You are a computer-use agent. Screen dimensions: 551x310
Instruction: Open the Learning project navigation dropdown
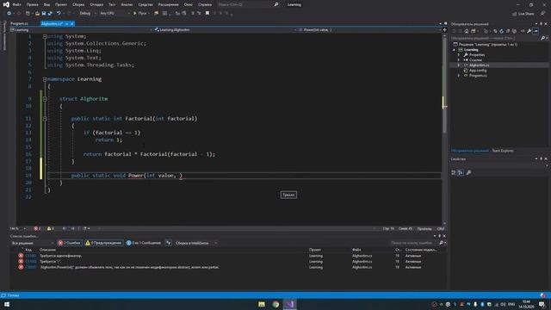pyautogui.click(x=81, y=30)
